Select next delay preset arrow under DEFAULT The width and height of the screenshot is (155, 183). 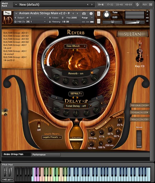(x=77, y=98)
